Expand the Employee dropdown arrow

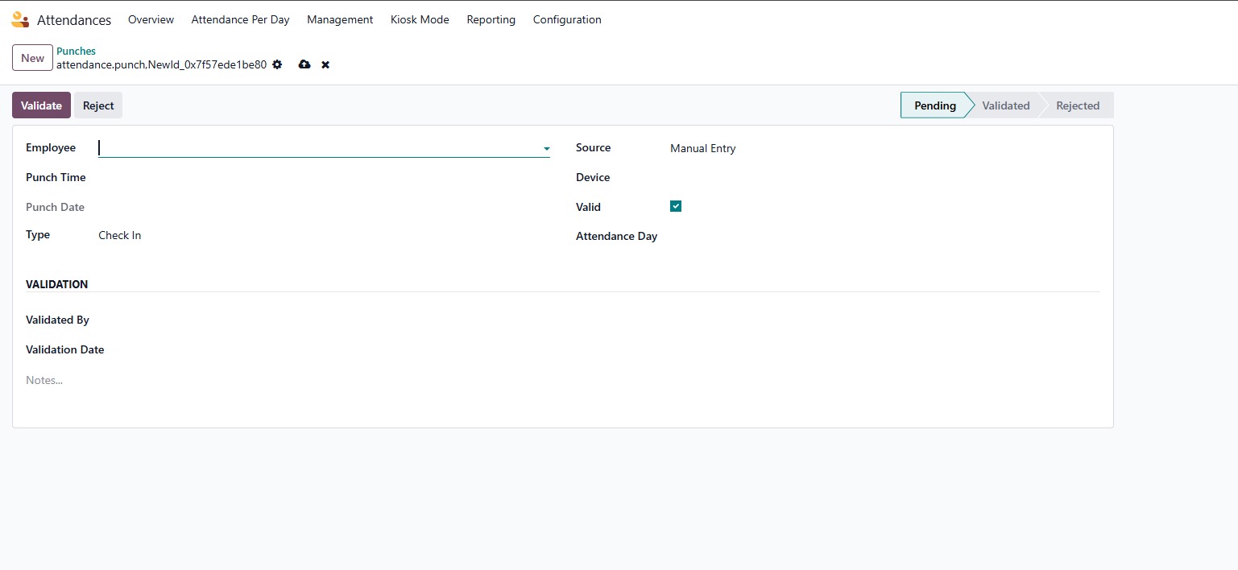[x=546, y=149]
